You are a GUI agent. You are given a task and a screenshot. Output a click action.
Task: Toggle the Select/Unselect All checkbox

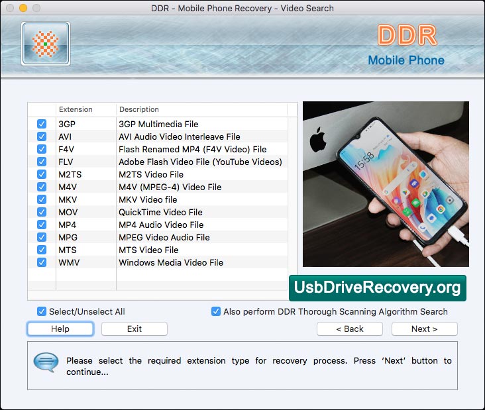point(42,311)
